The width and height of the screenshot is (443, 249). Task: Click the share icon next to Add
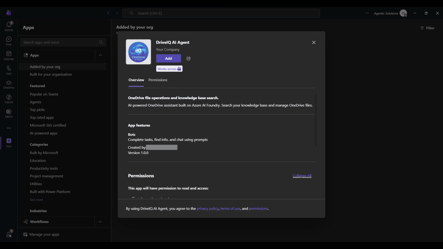coord(189,58)
